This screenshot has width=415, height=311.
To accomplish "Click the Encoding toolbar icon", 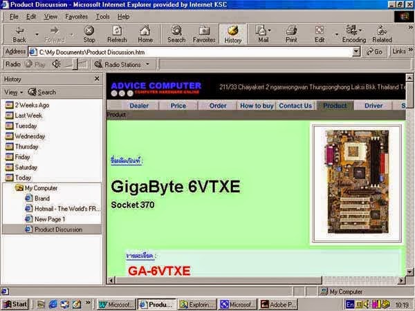I will 354,35.
